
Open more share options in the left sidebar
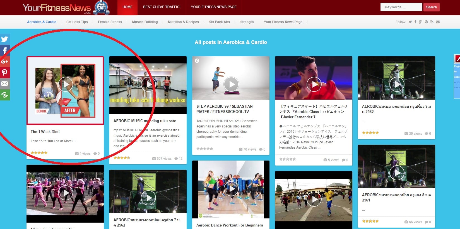[x=5, y=95]
